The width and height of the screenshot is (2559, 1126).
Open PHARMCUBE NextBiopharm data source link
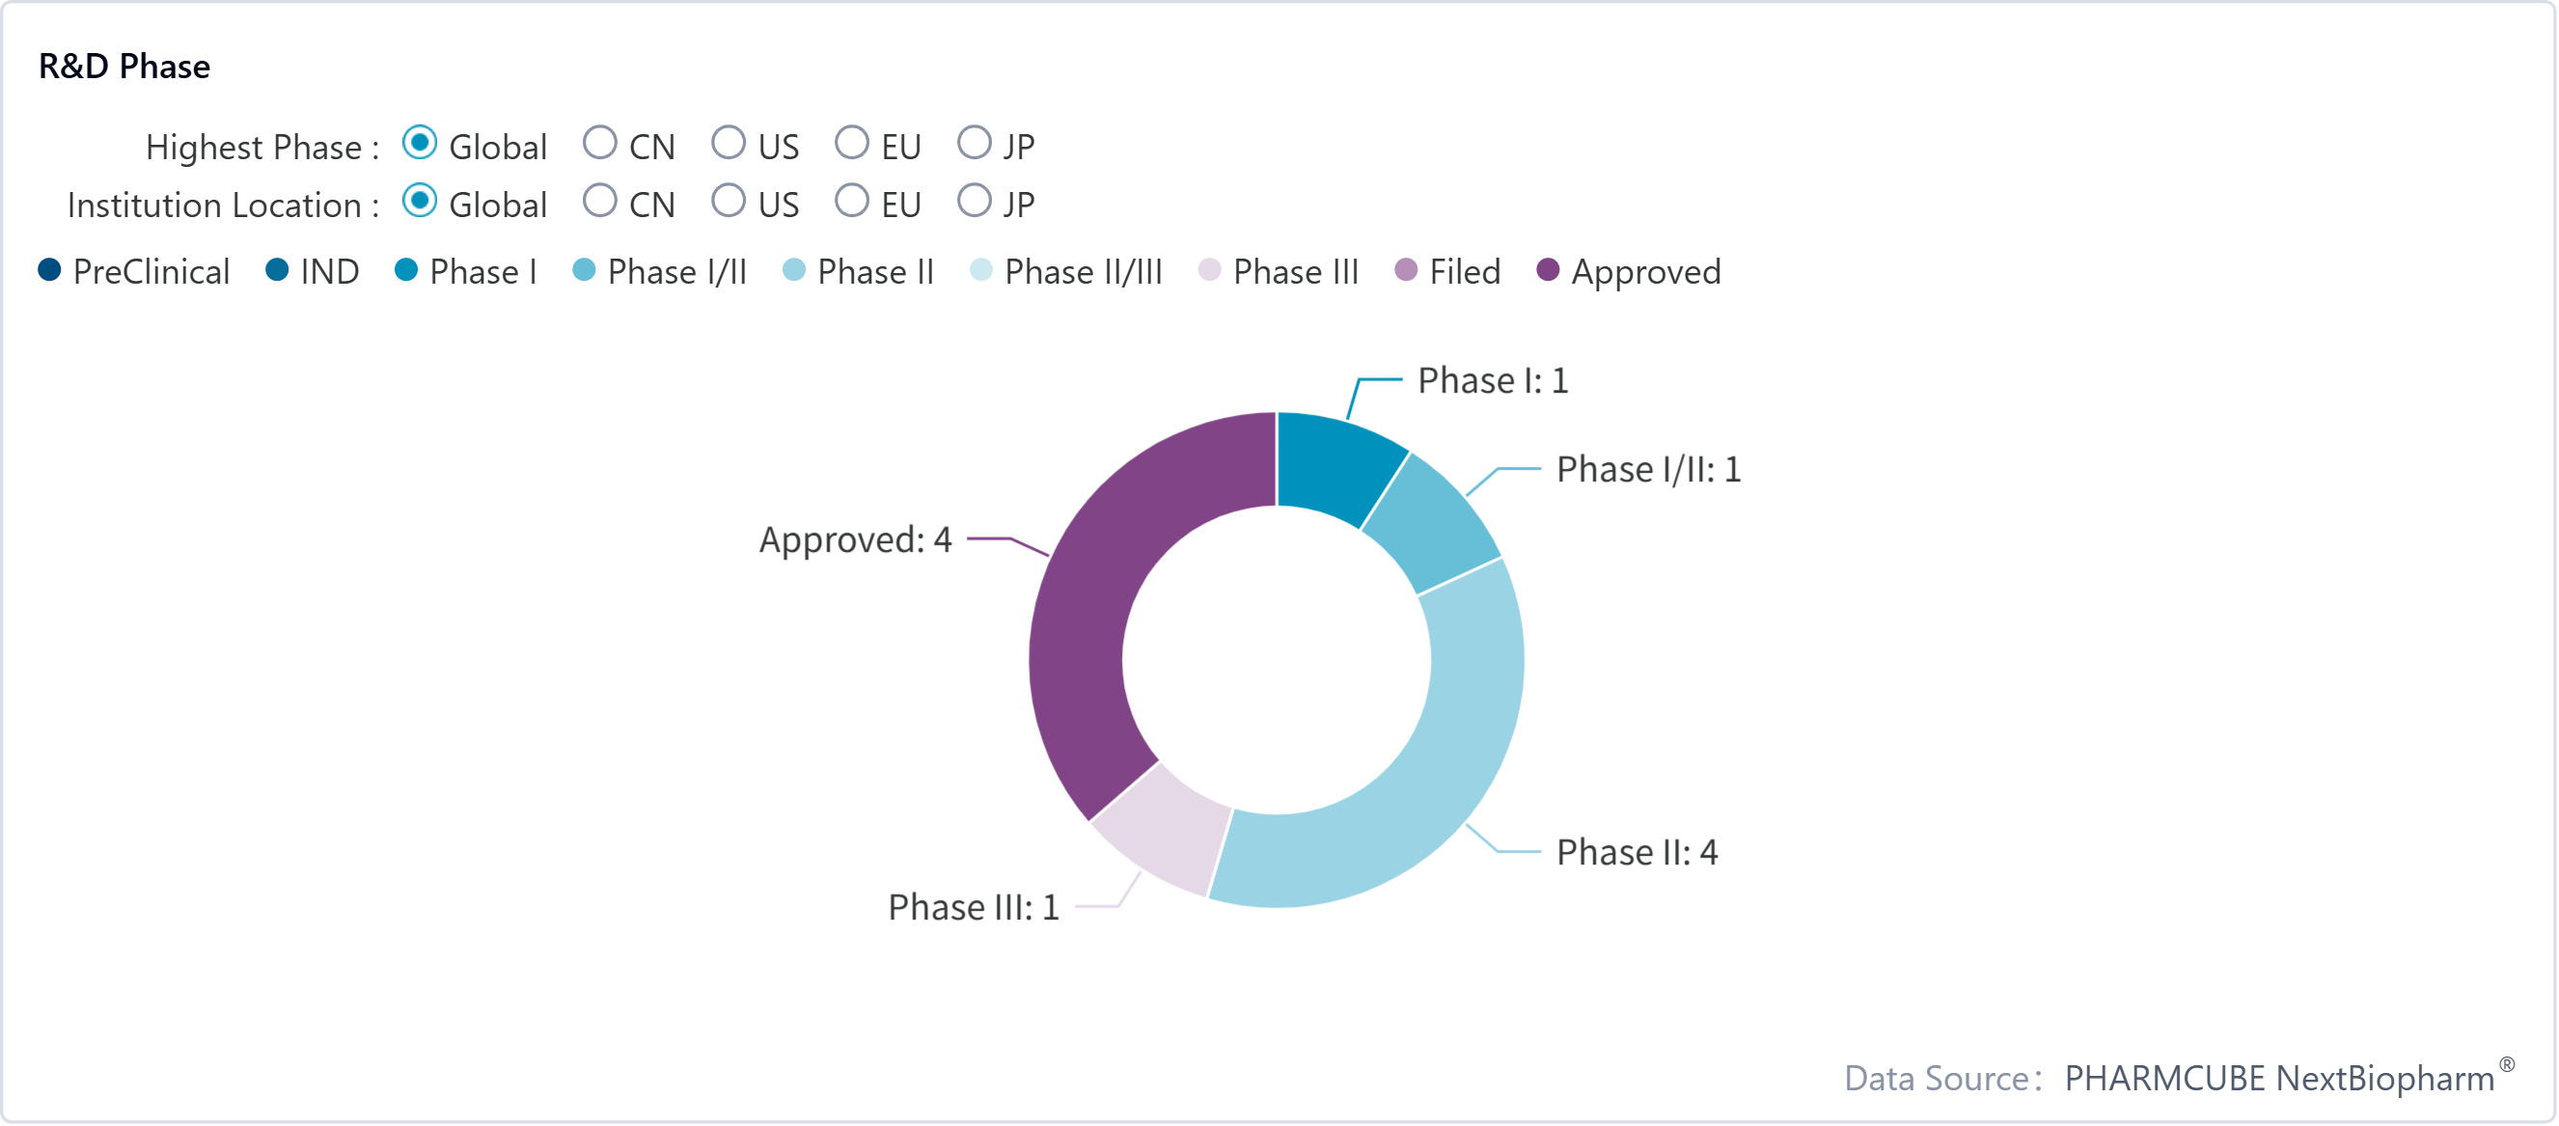coord(2279,1079)
